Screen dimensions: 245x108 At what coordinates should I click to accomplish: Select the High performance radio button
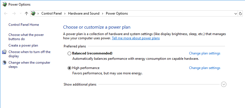coord(69,68)
